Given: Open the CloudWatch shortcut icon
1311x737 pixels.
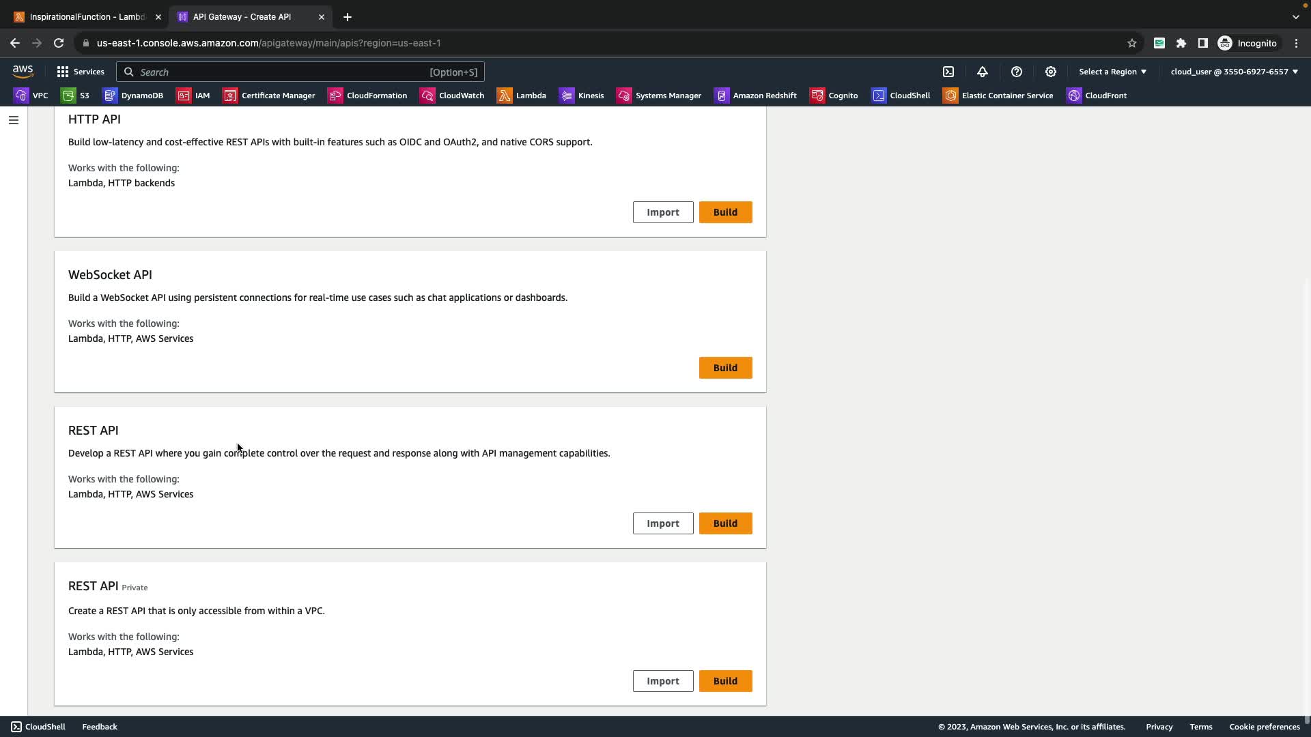Looking at the screenshot, I should [452, 96].
